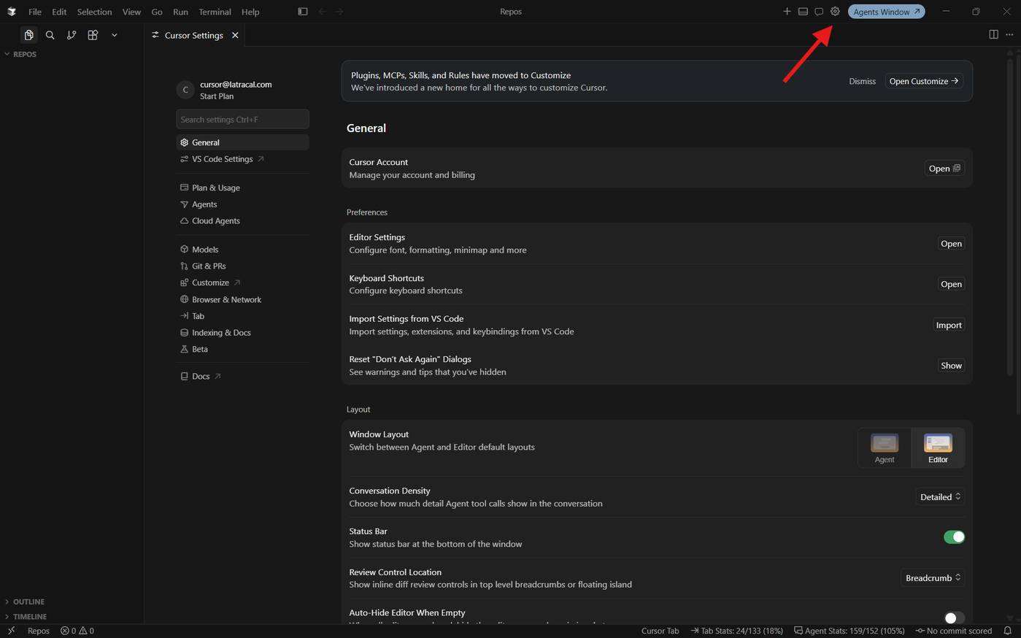Toggle the primary sidebar layout icon

tap(303, 12)
